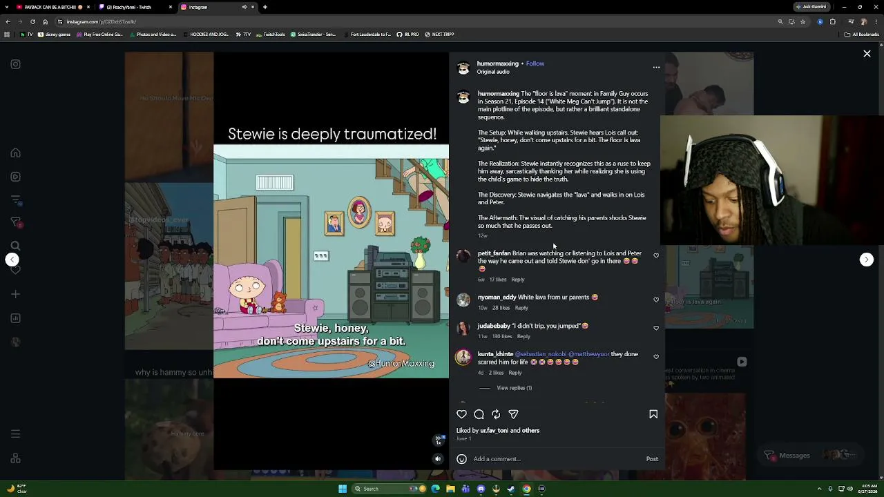Open the zoom magnifier icon in address bar
Image resolution: width=884 pixels, height=497 pixels.
pyautogui.click(x=781, y=21)
